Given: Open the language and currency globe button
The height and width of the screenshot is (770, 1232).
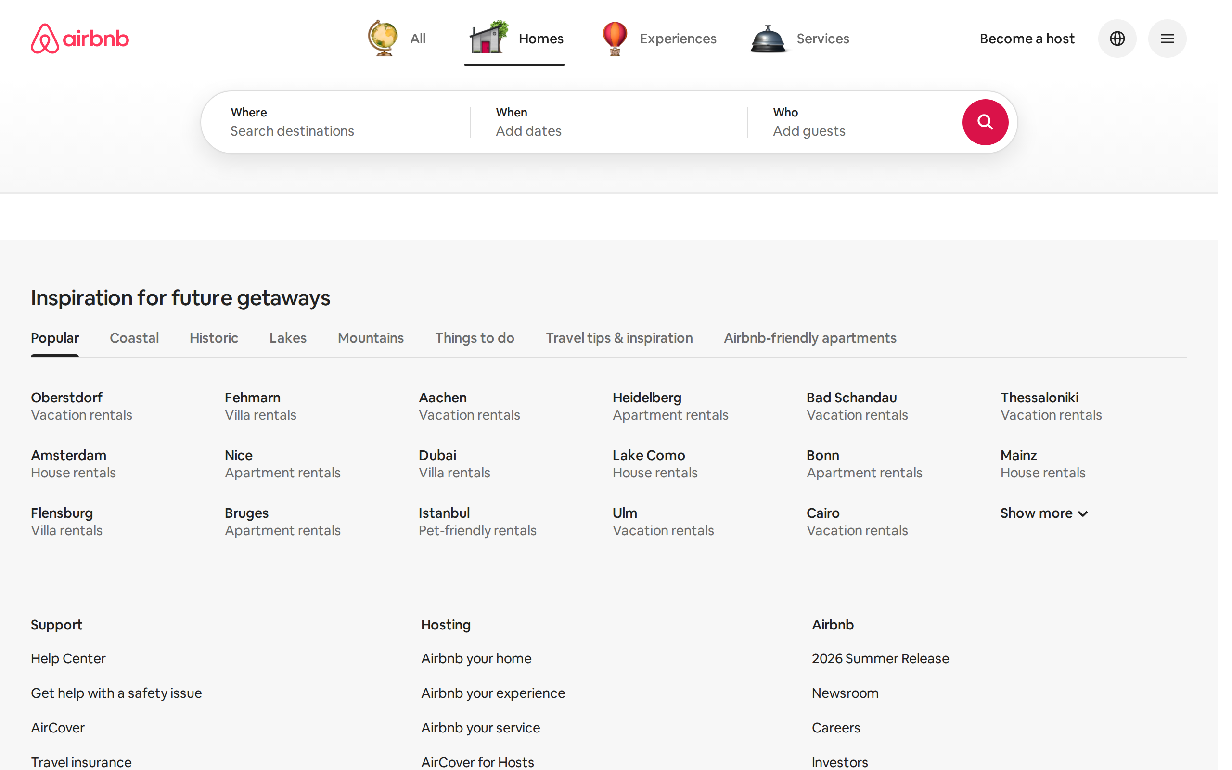Looking at the screenshot, I should pyautogui.click(x=1117, y=38).
